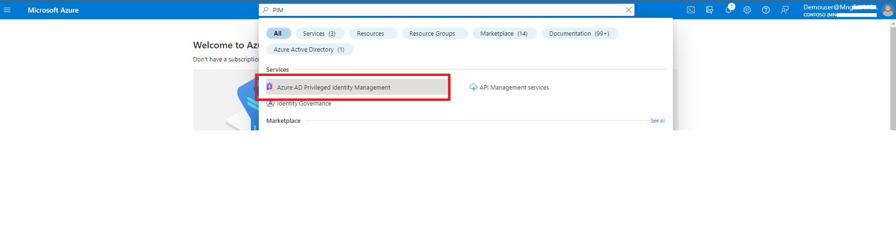Screen dimensions: 896x241
Task: Filter results by Documentation (99+)
Action: pos(579,33)
